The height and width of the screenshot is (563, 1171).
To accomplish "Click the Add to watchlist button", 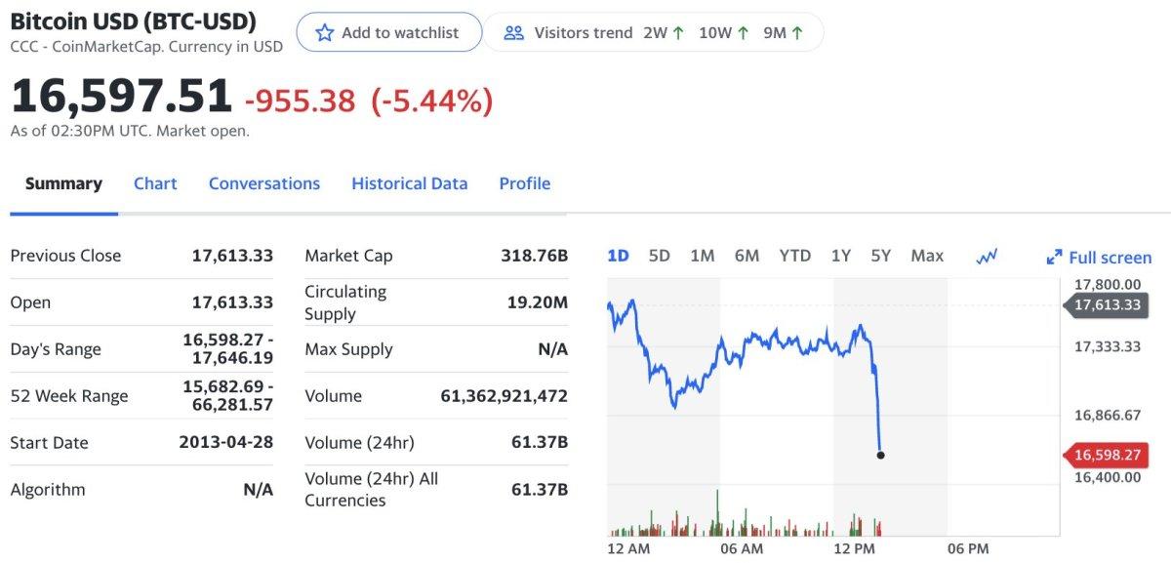I will coord(389,33).
